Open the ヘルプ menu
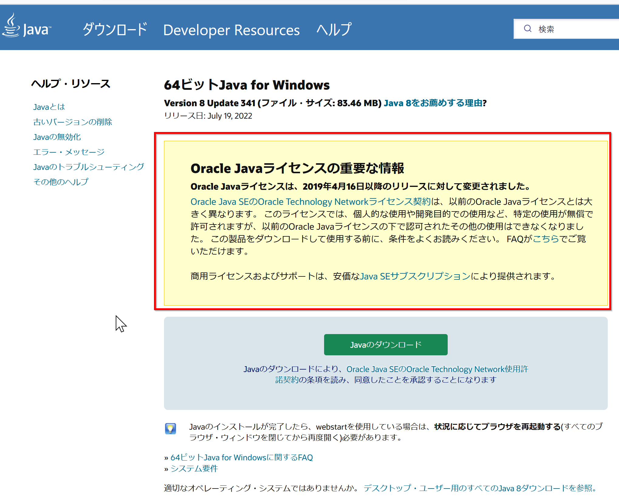This screenshot has width=619, height=497. point(334,29)
